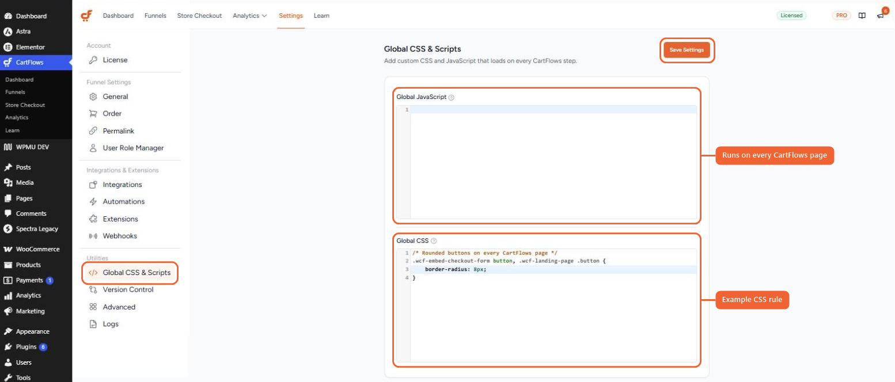Click the Webhooks signal icon

[x=93, y=236]
